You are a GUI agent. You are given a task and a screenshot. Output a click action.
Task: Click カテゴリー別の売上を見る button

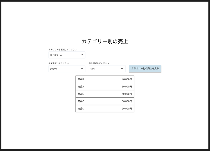pyautogui.click(x=145, y=69)
